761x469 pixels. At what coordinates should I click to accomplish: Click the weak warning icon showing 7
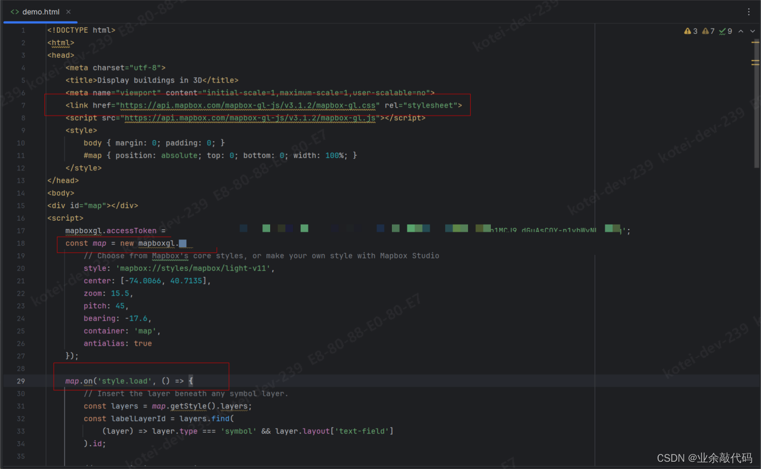pos(707,31)
